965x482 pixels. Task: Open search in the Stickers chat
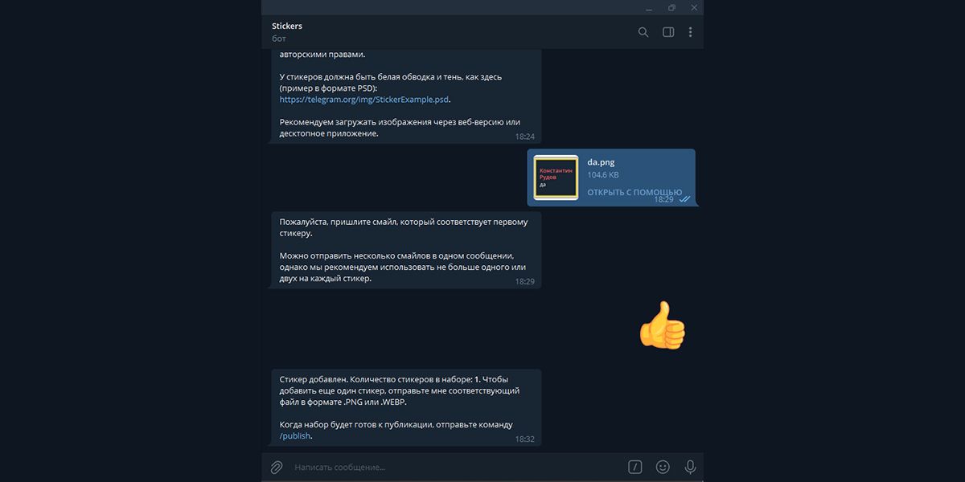tap(643, 32)
